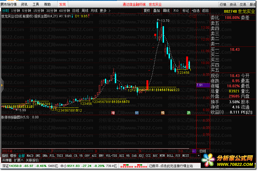The height and width of the screenshot is (171, 258).
Task: Select the KDJ indicator
Action: (141, 156)
